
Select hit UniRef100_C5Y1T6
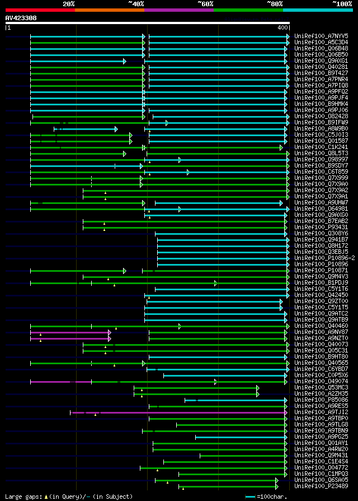tap(321, 289)
